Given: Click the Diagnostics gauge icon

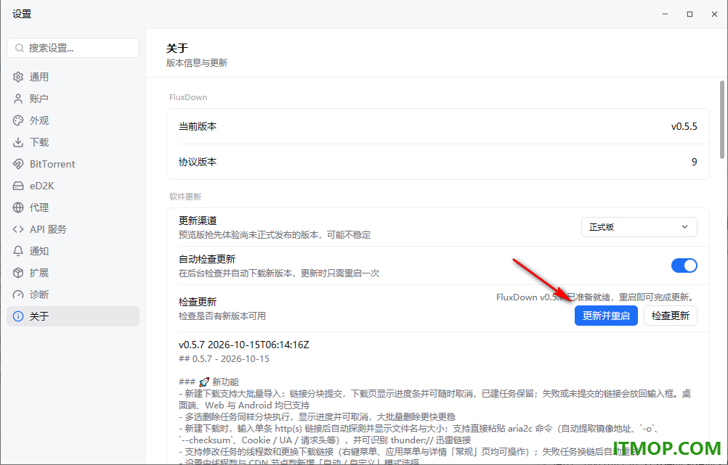Looking at the screenshot, I should pos(18,295).
